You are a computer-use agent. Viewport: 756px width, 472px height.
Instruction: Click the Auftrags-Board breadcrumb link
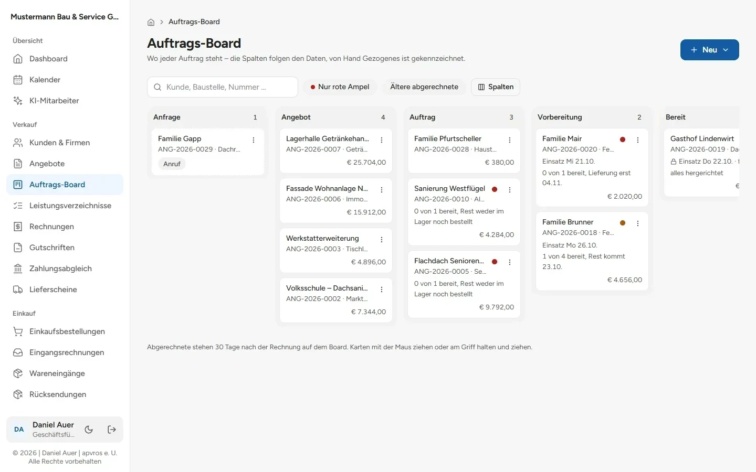point(194,22)
